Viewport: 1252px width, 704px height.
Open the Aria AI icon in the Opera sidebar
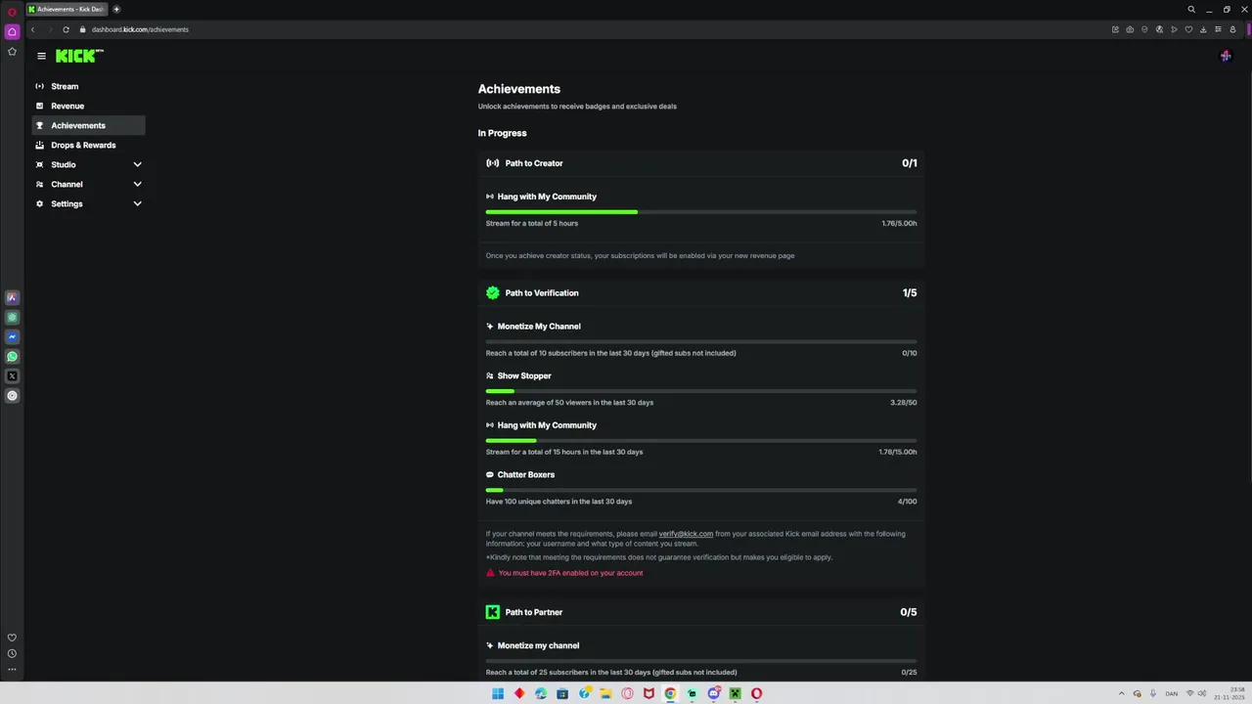tap(12, 298)
